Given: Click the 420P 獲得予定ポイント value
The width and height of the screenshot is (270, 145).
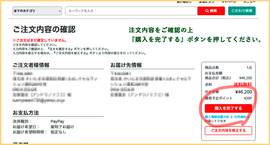Looking at the screenshot, I should pos(248,98).
